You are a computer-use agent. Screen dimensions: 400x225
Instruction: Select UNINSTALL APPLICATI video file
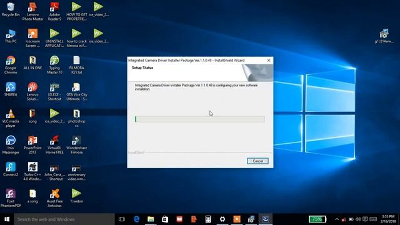(x=54, y=38)
